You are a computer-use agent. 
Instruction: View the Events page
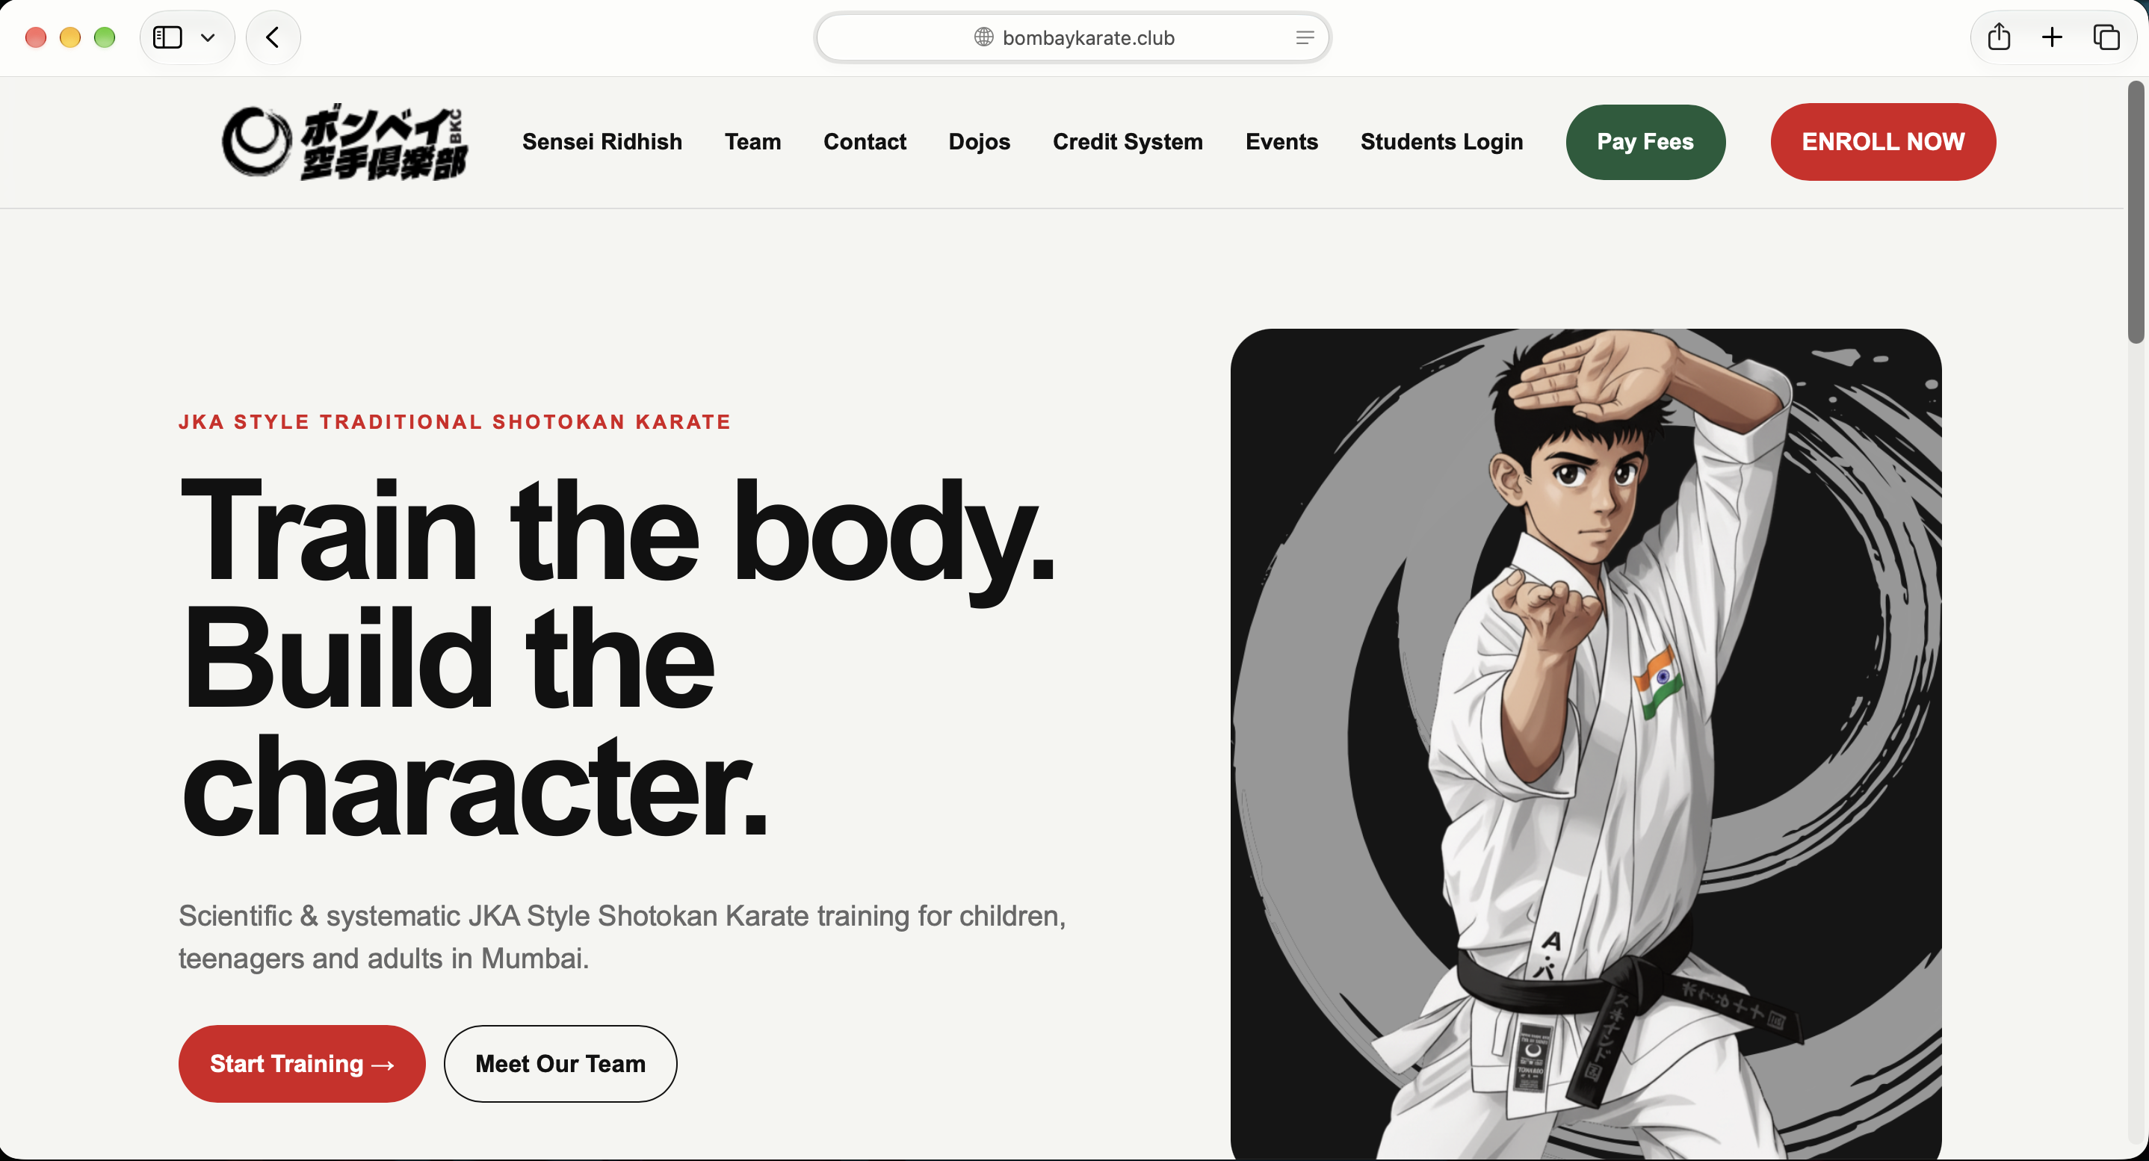[x=1281, y=142]
